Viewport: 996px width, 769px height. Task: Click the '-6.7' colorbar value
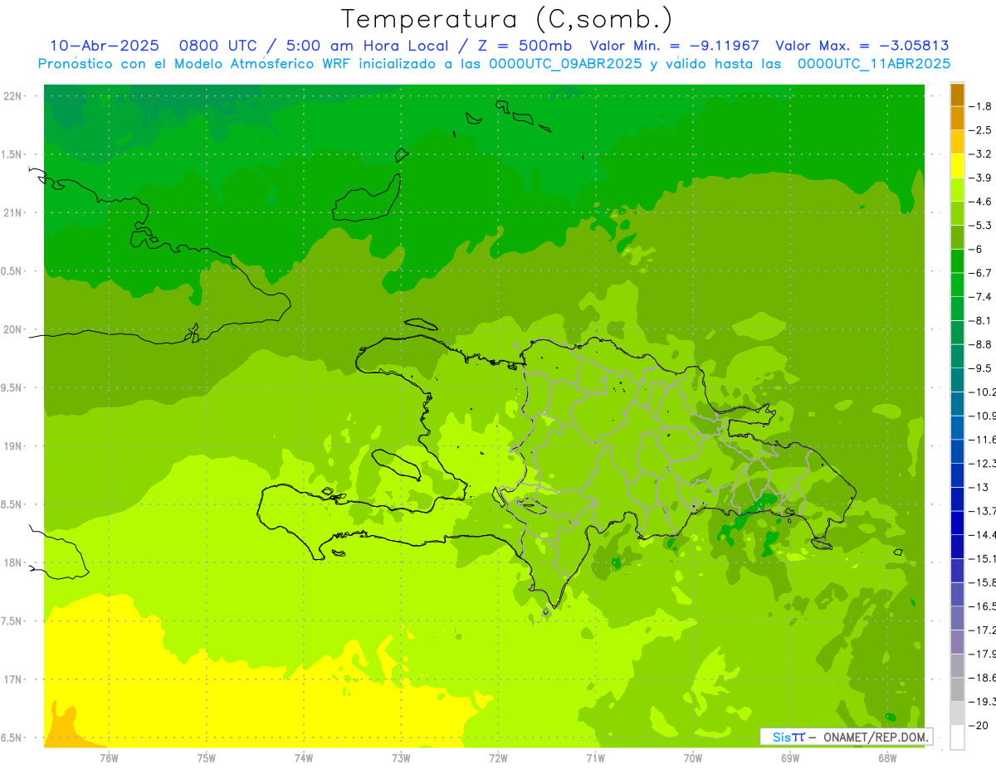tap(980, 273)
